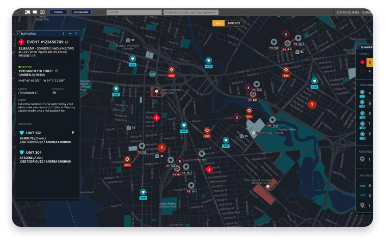Image resolution: width=386 pixels, height=238 pixels.
Task: Select the UV unavailable units row in Summary
Action: coord(362,195)
